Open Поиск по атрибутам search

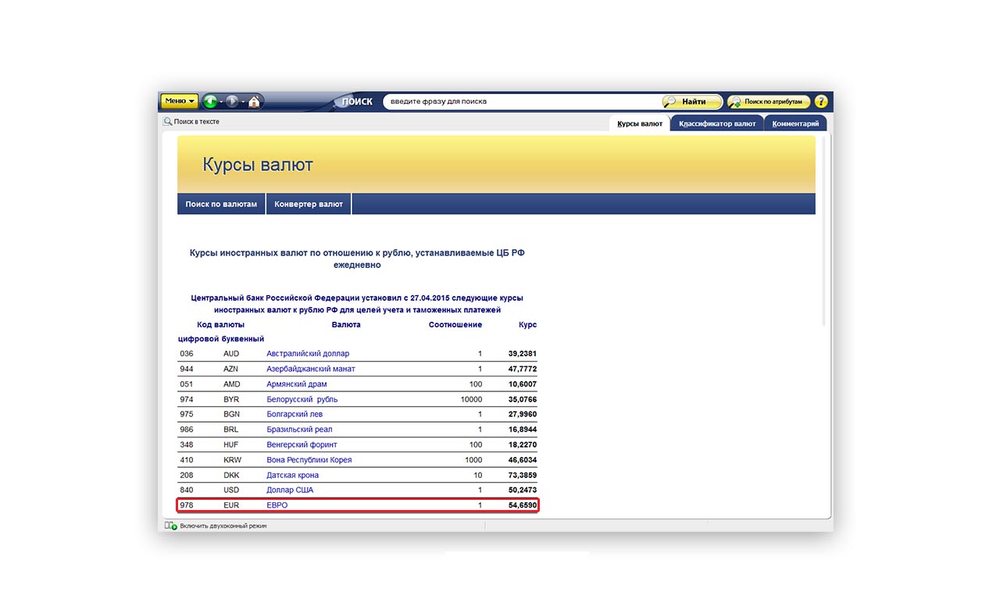769,102
